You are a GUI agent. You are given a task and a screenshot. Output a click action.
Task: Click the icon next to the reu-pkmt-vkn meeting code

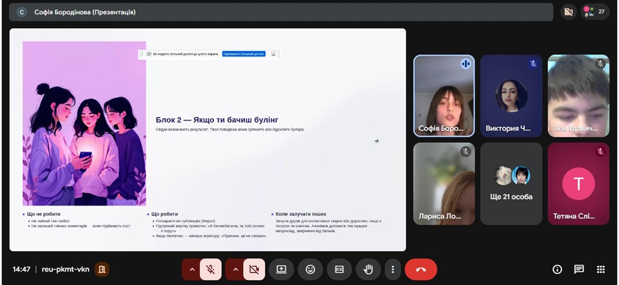pos(102,269)
